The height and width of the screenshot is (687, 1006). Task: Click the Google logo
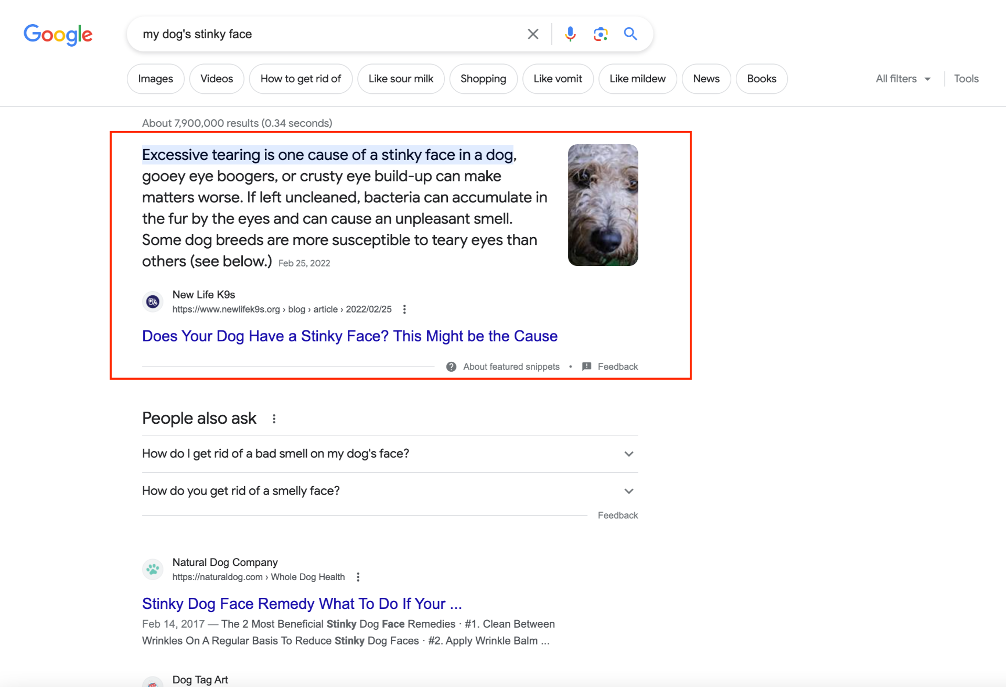point(58,35)
